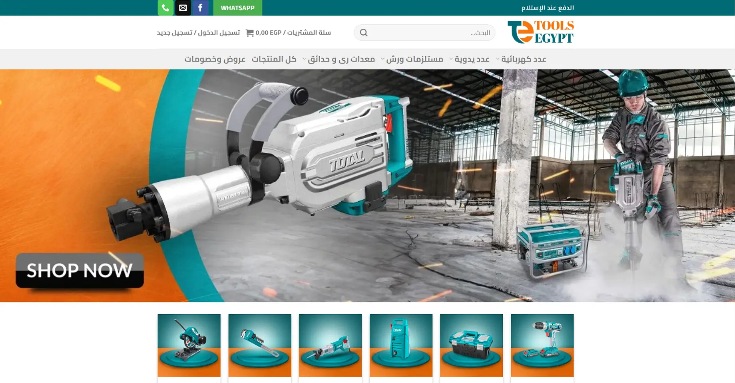The height and width of the screenshot is (383, 735).
Task: Click the WHATSAPP button
Action: pyautogui.click(x=238, y=8)
